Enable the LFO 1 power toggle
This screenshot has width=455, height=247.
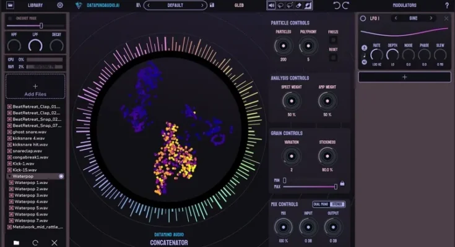point(363,19)
